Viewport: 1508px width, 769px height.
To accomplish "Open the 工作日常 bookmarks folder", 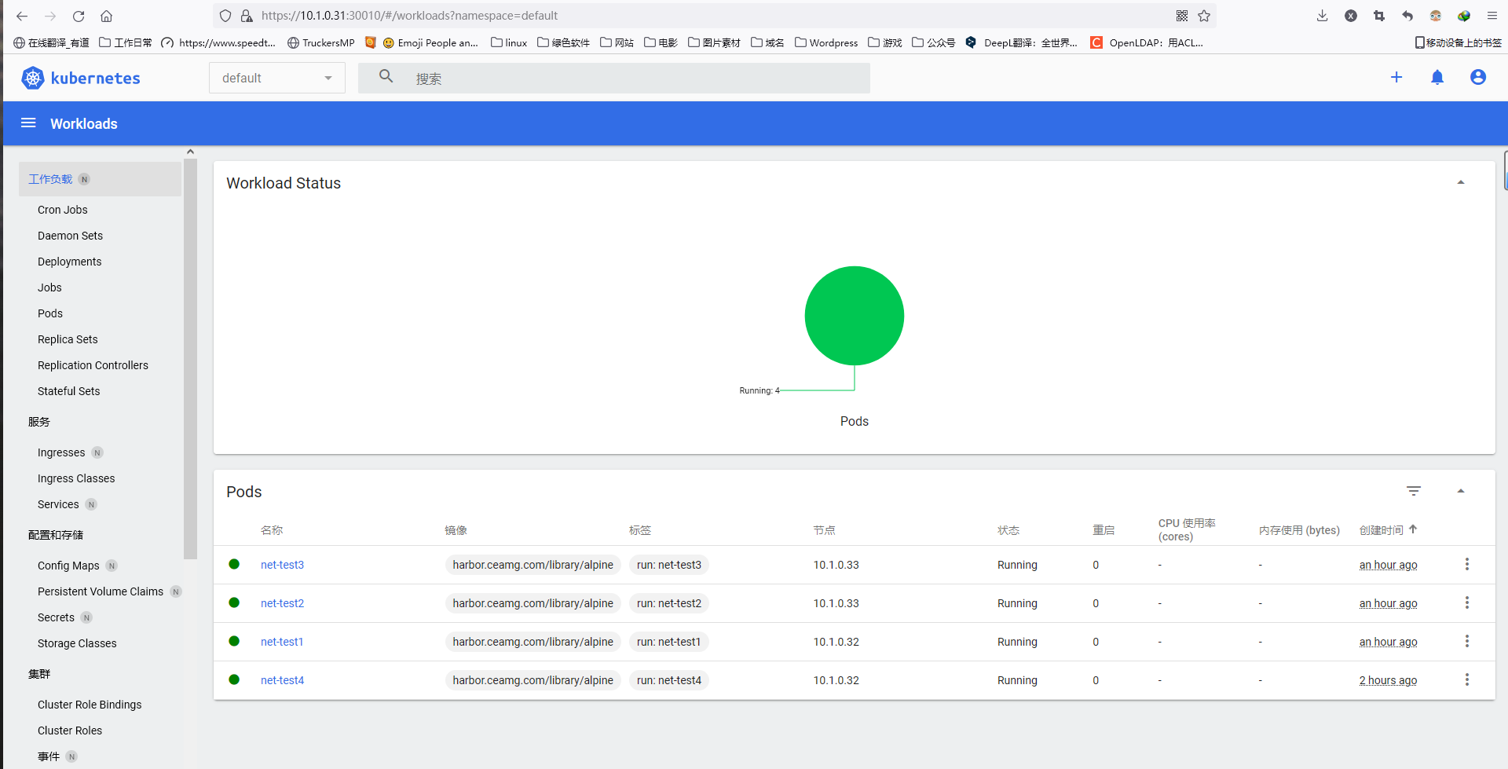I will 126,42.
